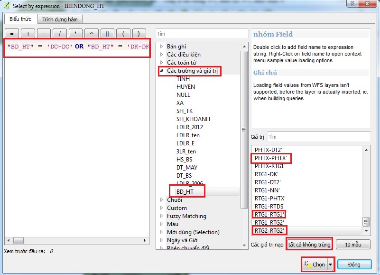Load all unique values (tất cả không trùng)
380x275 pixels.
[x=309, y=245]
